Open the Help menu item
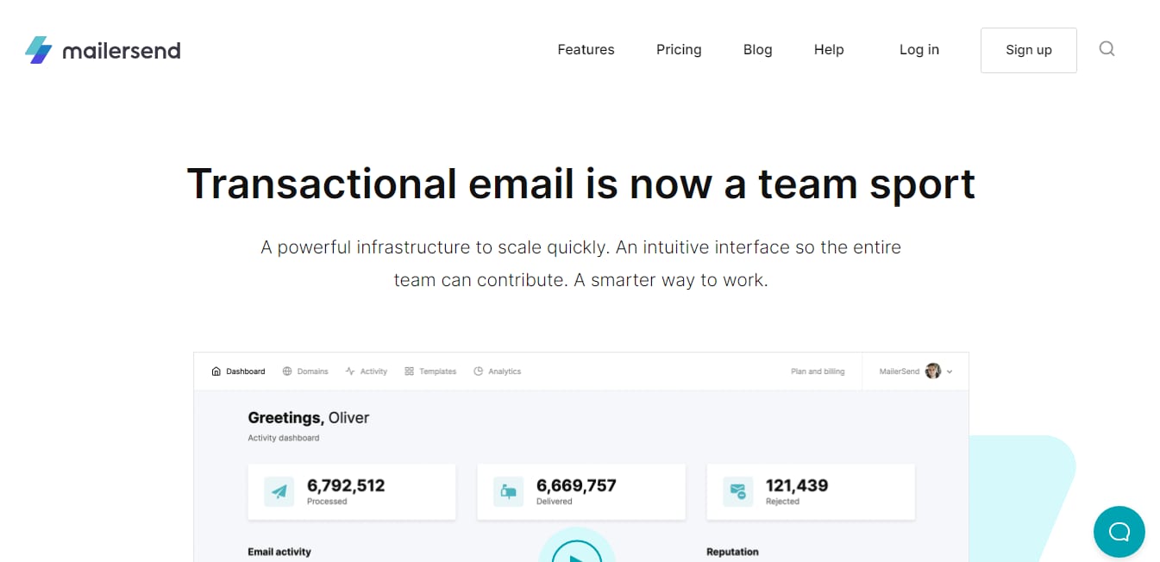The width and height of the screenshot is (1160, 562). [829, 50]
